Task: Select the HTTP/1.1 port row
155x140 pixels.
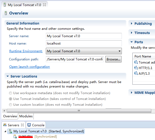Action: pos(144,68)
